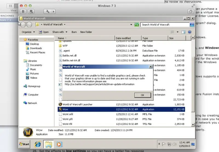Viewport: 219px width, 152px height.
Task: Click the Windows Explorer taskbar icon
Action: pyautogui.click(x=48, y=144)
